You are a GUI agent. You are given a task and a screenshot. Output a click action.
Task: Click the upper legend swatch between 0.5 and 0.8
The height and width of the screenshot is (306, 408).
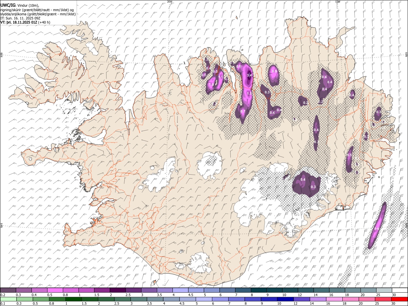coord(55,290)
